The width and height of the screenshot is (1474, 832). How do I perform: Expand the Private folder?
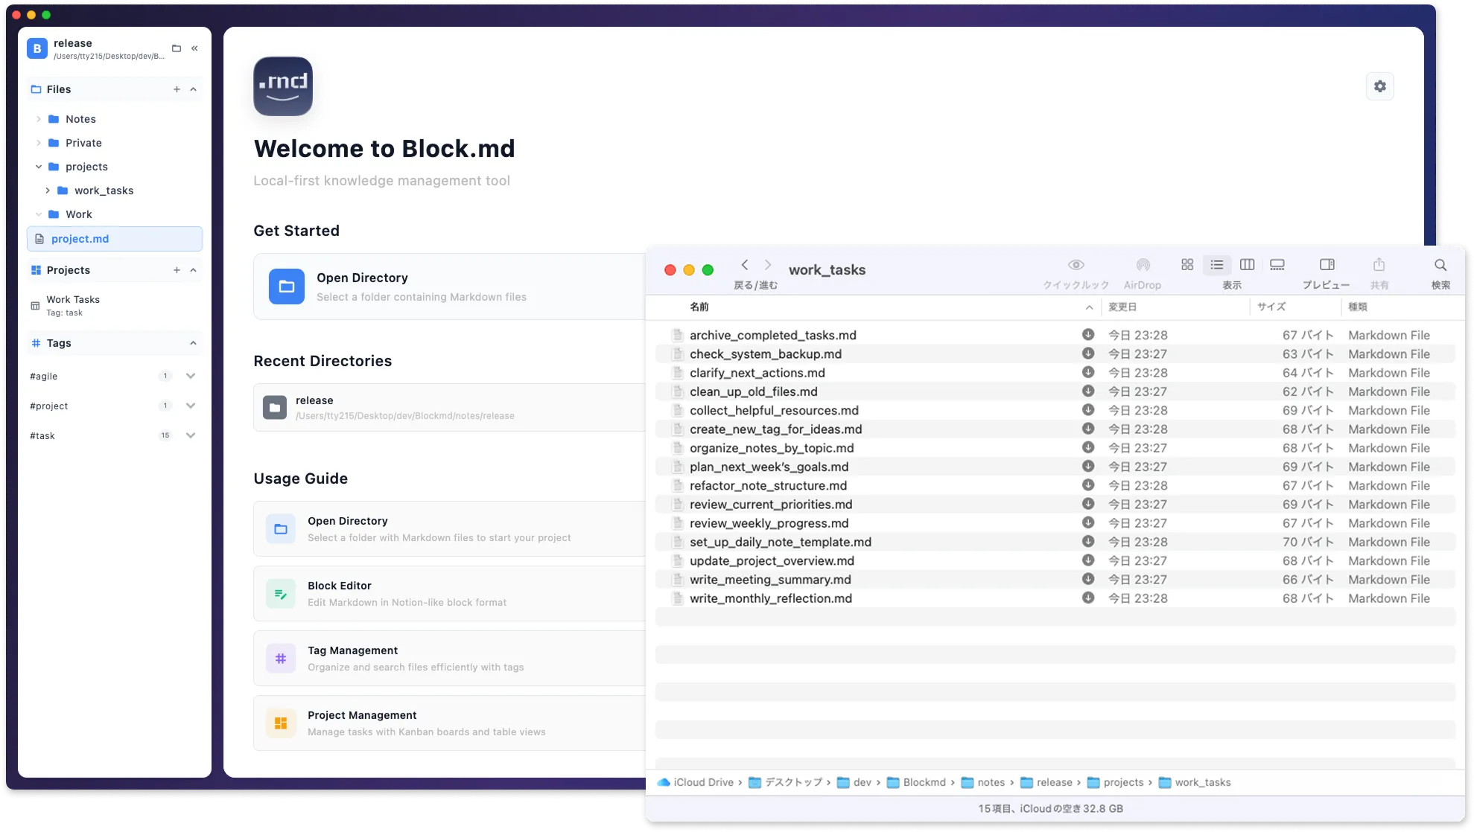pyautogui.click(x=39, y=143)
